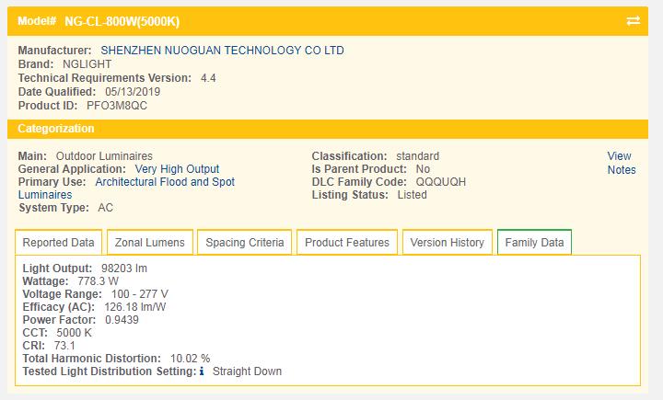The width and height of the screenshot is (663, 400).
Task: Click info icon beside Tested Light Distribution Setting
Action: point(202,371)
